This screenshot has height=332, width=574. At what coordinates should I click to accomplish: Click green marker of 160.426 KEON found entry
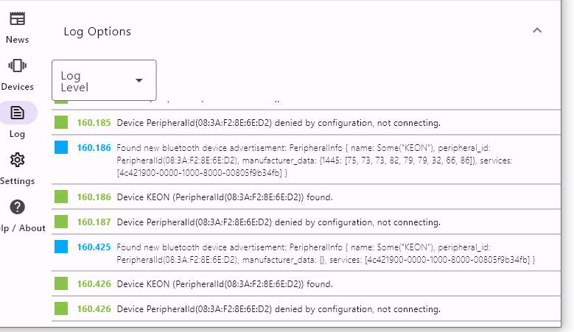pyautogui.click(x=61, y=283)
